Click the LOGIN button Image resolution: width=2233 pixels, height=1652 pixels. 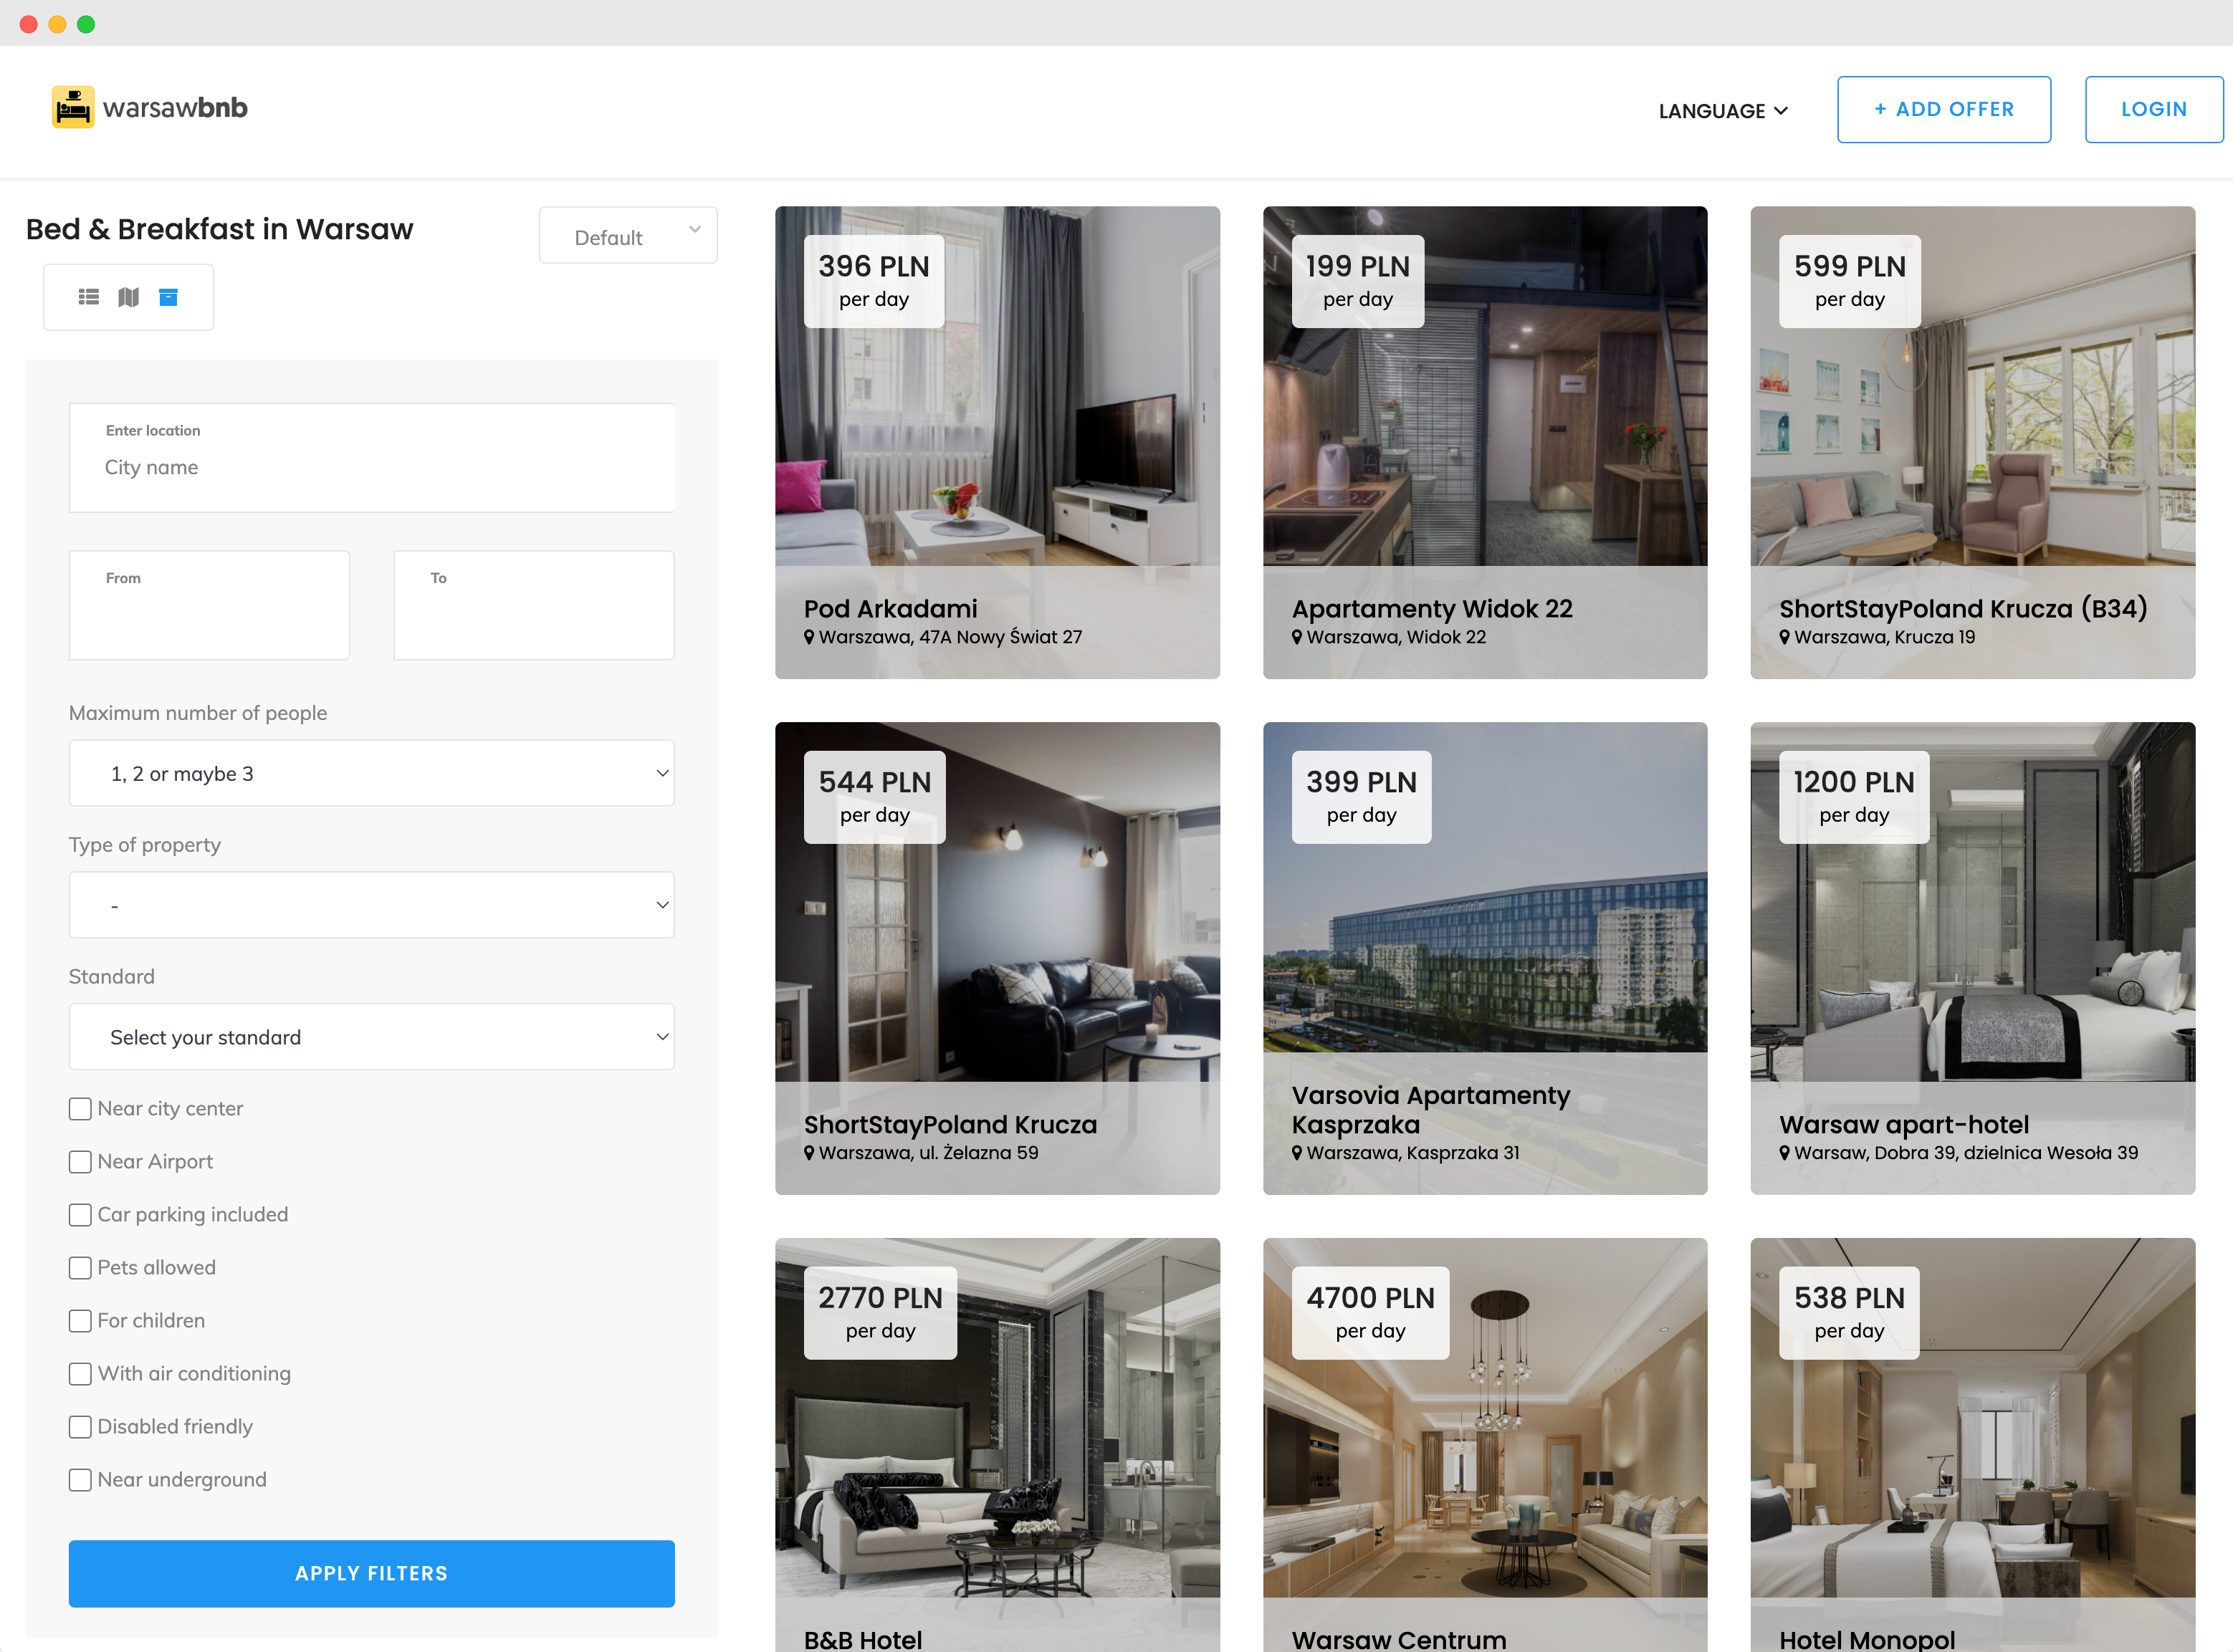pyautogui.click(x=2153, y=109)
